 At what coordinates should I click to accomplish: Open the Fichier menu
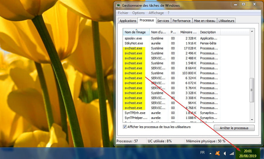pos(123,13)
